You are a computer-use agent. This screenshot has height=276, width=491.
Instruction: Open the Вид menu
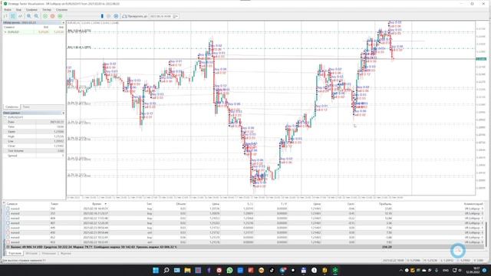pyautogui.click(x=18, y=10)
